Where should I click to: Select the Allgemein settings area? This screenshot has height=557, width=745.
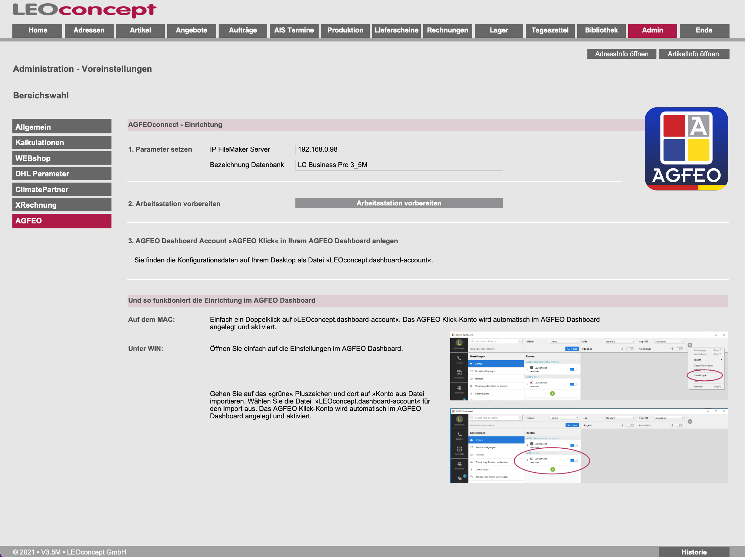coord(62,127)
